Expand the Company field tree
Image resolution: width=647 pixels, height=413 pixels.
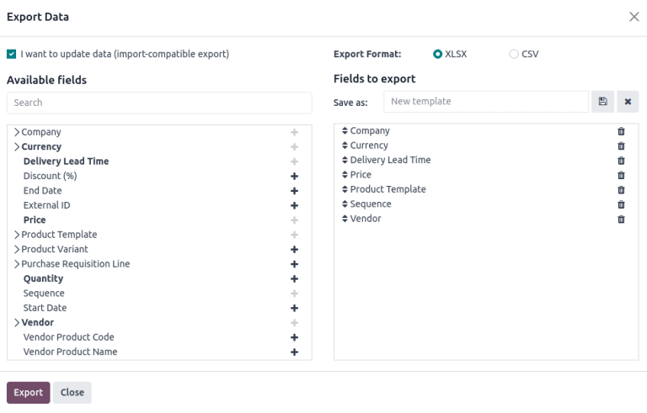[17, 132]
